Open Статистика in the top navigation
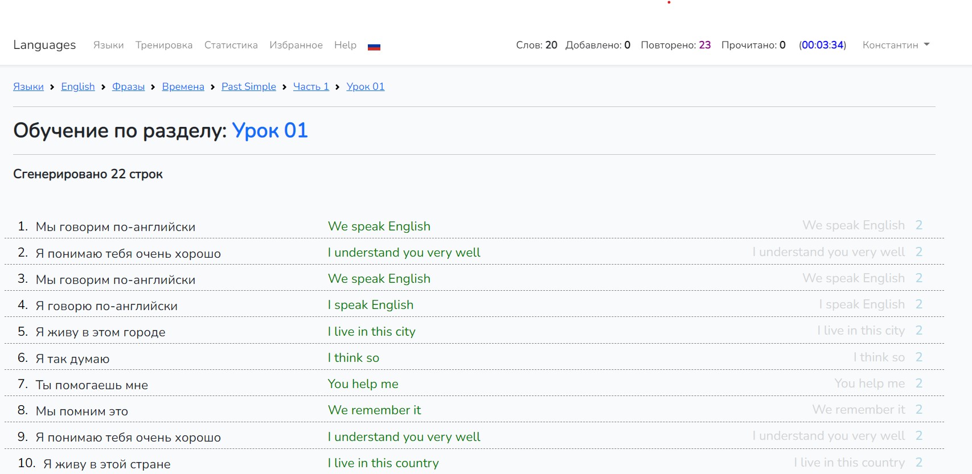 pyautogui.click(x=231, y=45)
